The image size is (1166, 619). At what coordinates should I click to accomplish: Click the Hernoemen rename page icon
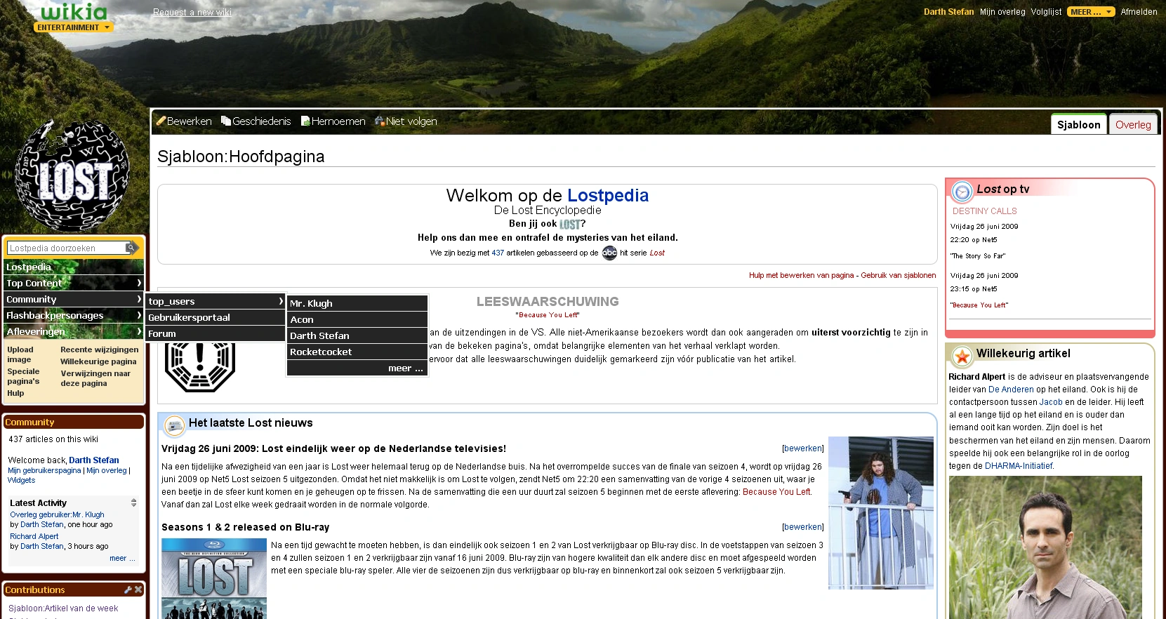(x=305, y=121)
